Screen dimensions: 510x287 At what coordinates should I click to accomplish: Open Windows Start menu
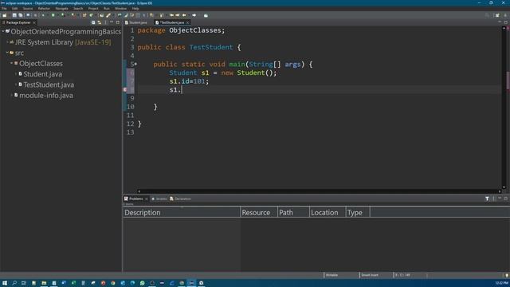[5, 283]
